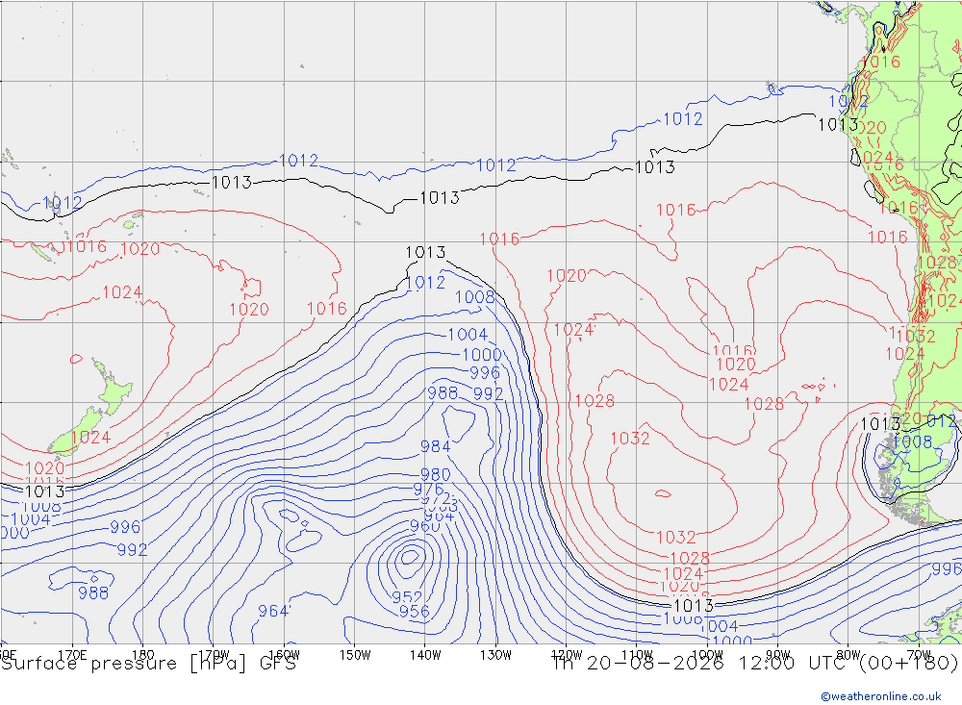The width and height of the screenshot is (962, 705).
Task: Click the 960 isobar label
Action: coord(424,526)
